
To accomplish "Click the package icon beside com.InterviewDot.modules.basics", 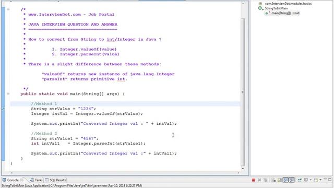I will [260, 4].
